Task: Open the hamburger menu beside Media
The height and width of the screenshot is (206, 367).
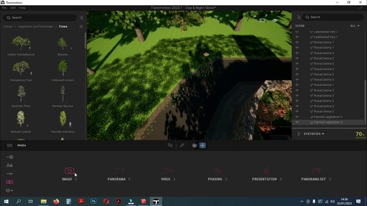Action: click(x=10, y=145)
